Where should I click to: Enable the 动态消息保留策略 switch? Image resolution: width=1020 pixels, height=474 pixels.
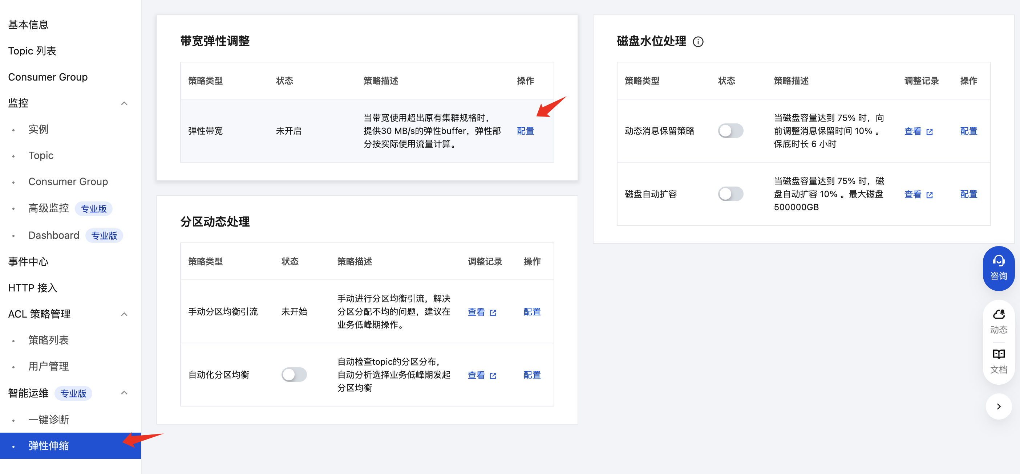pos(730,131)
